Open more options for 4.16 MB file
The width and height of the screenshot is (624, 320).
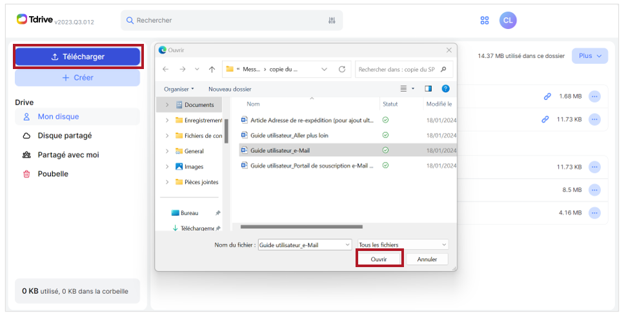tap(594, 213)
